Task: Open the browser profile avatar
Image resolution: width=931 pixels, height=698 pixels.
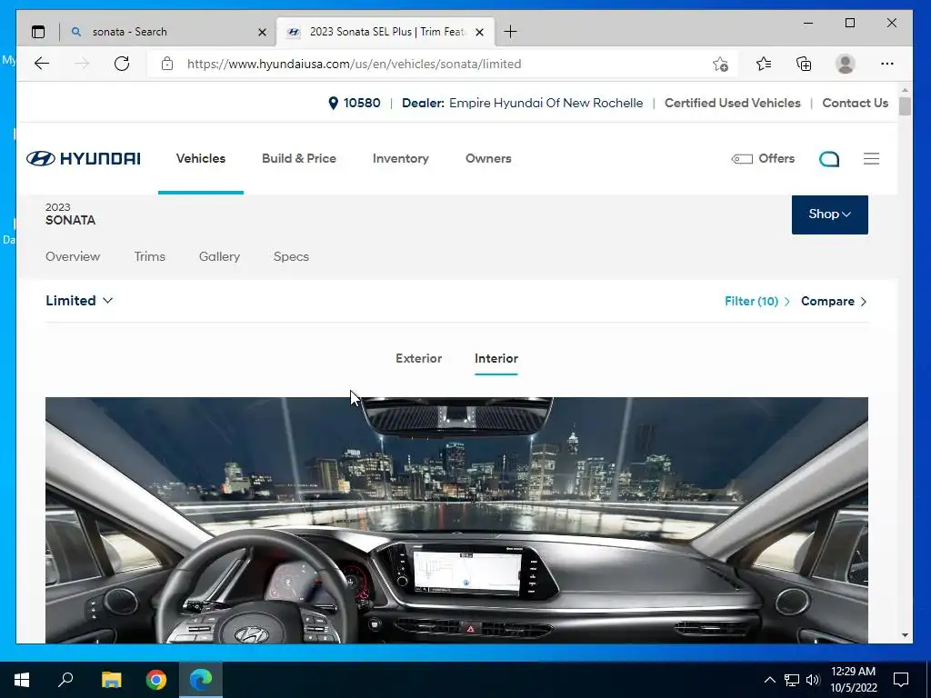Action: click(845, 64)
